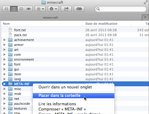Open the gear action menu

tap(53, 9)
